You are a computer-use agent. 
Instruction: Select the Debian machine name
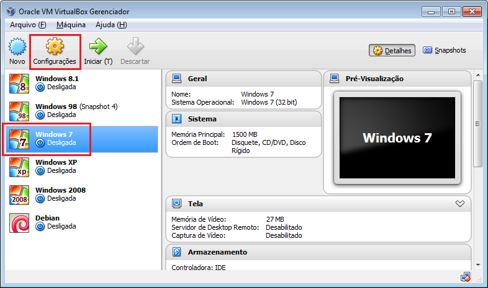(47, 218)
